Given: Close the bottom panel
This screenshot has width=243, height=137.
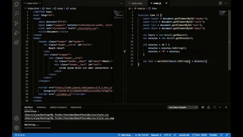Looking at the screenshot, I should pyautogui.click(x=226, y=107).
